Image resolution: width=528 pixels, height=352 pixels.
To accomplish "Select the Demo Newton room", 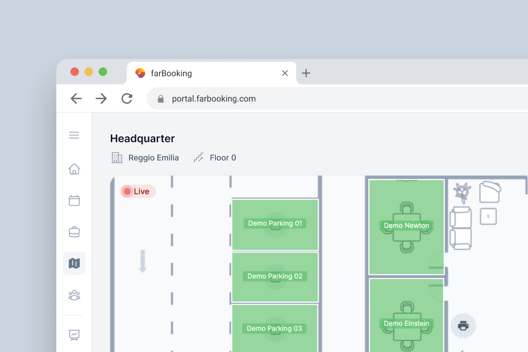I will [x=406, y=227].
